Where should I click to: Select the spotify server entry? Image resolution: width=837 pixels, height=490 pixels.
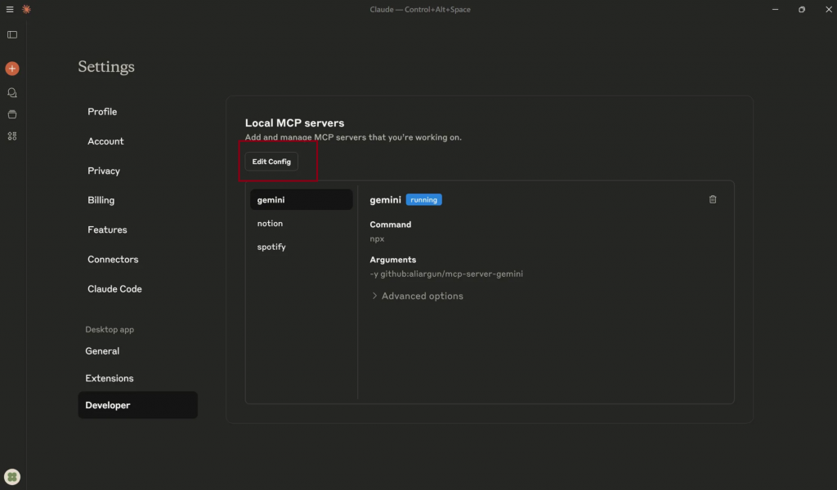pyautogui.click(x=301, y=247)
